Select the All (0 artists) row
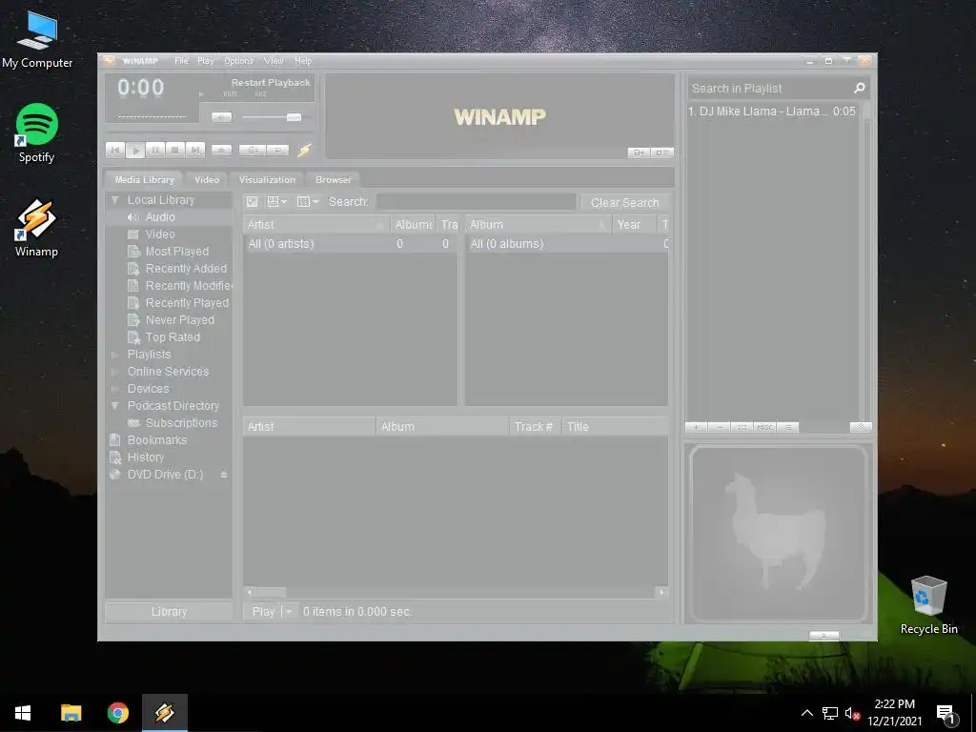Screen dimensions: 976x732 pos(350,244)
